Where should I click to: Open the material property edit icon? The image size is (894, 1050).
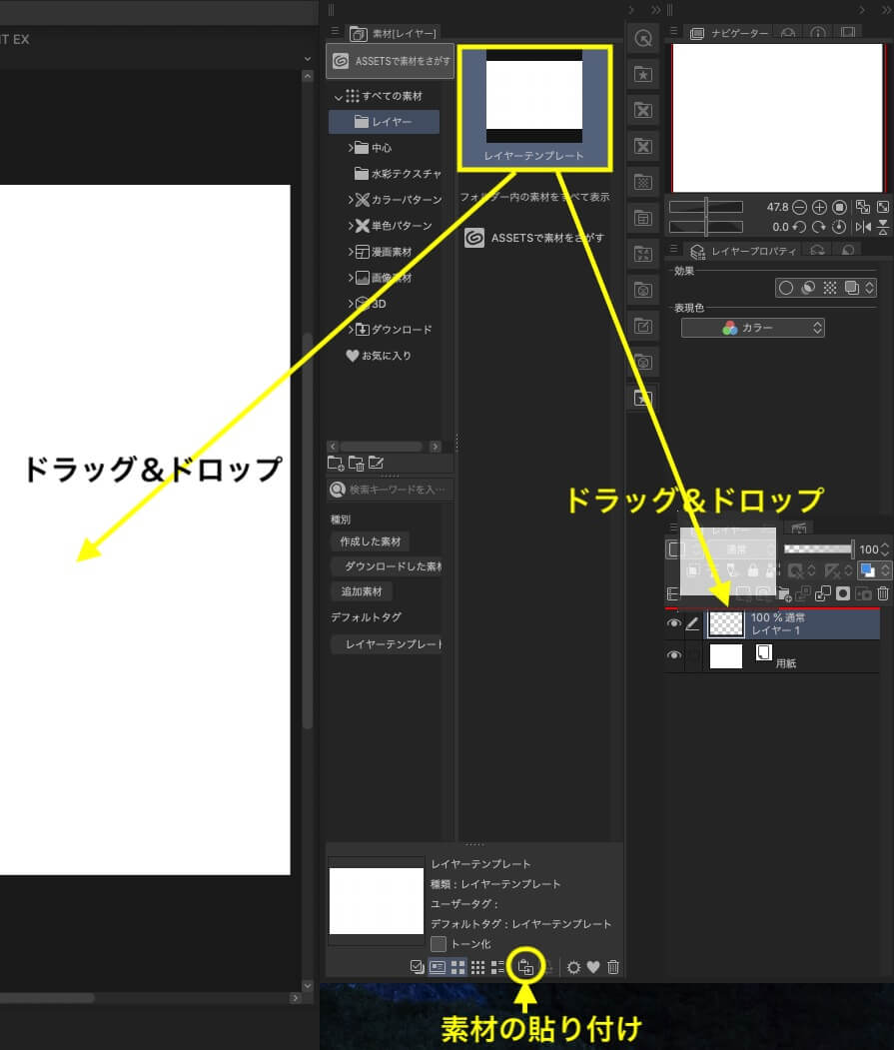(376, 463)
